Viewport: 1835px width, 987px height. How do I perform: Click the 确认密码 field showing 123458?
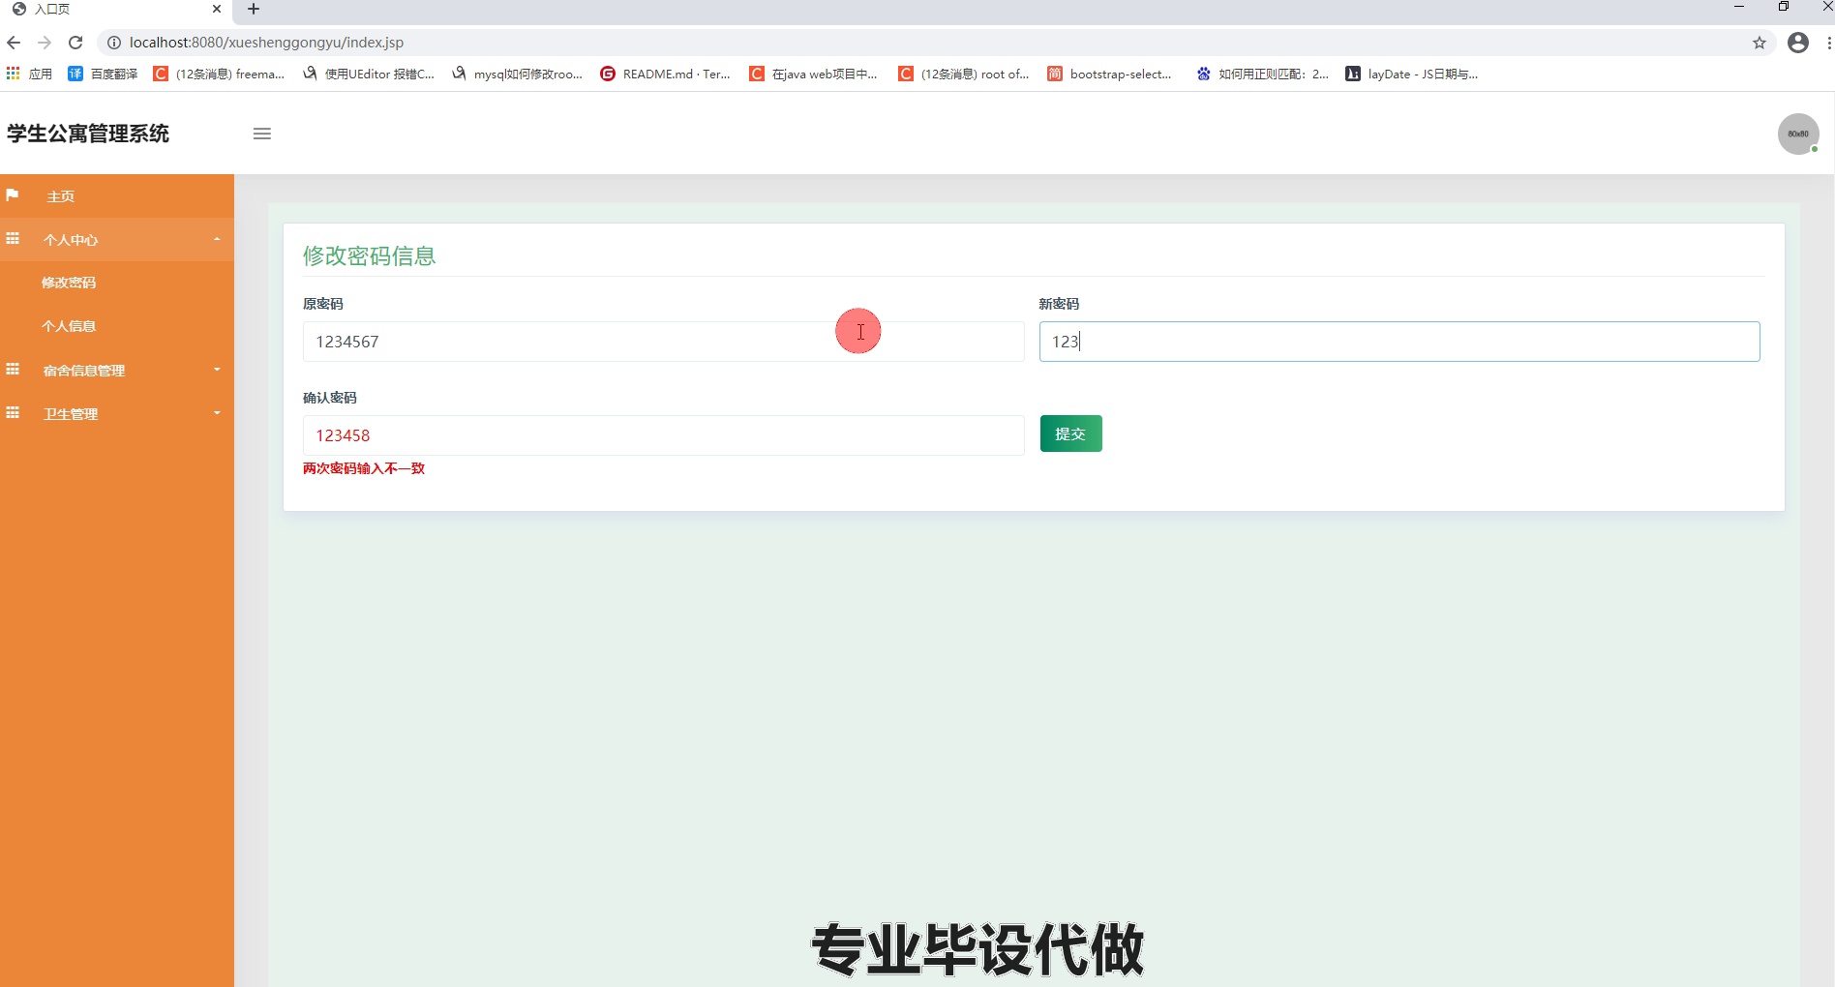pos(662,435)
